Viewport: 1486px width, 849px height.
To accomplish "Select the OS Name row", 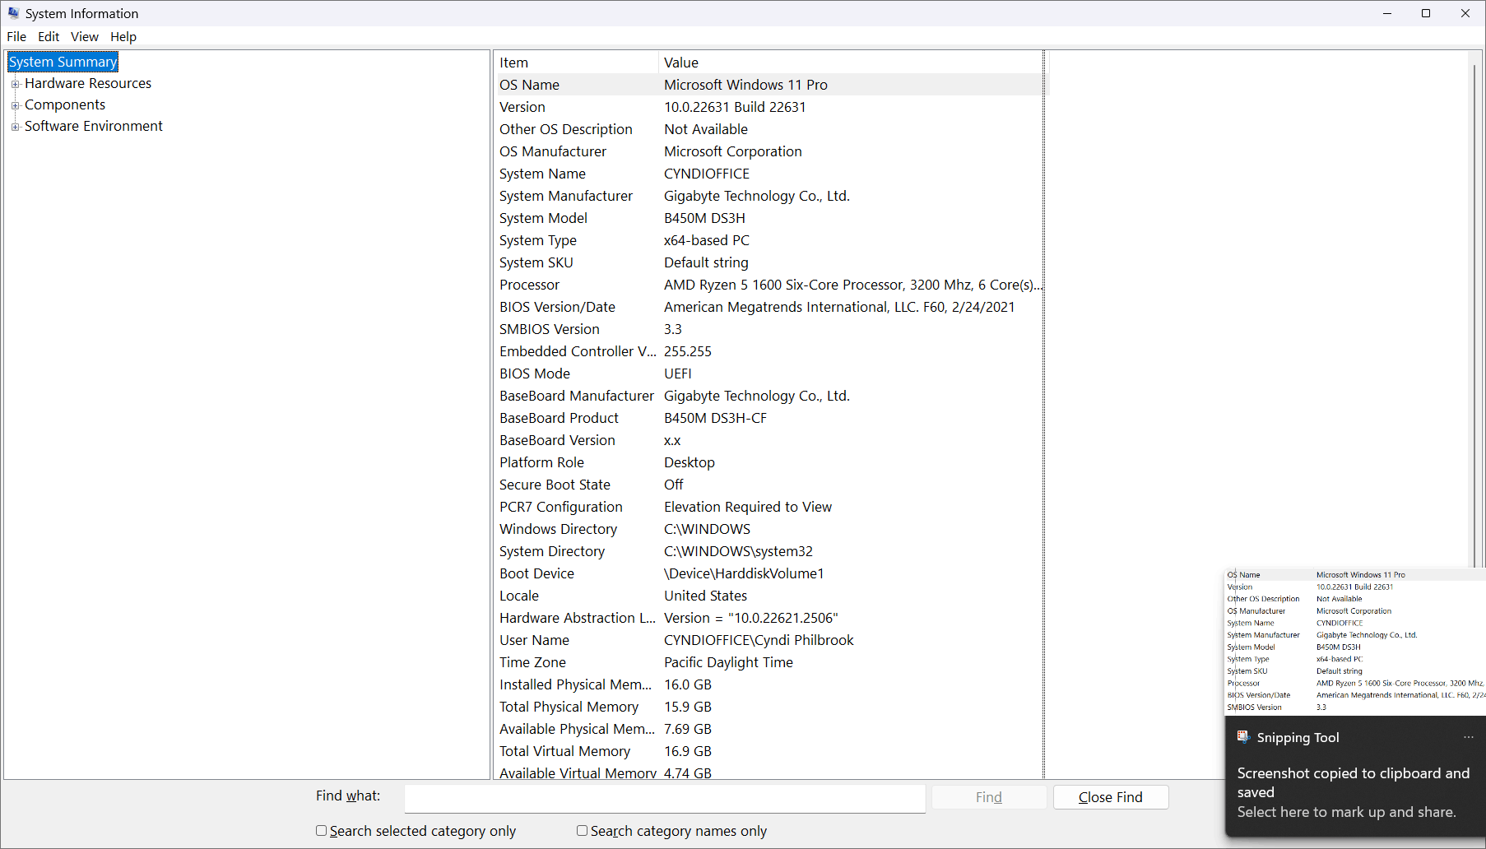I will [769, 85].
